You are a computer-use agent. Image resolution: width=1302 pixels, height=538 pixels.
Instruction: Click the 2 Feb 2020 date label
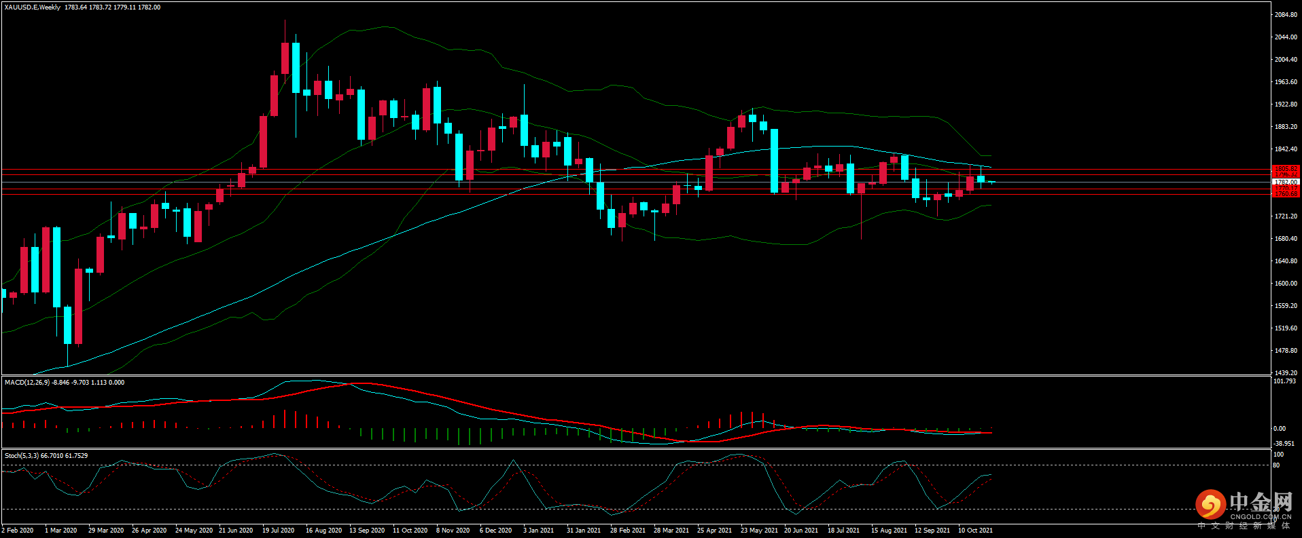tap(18, 531)
